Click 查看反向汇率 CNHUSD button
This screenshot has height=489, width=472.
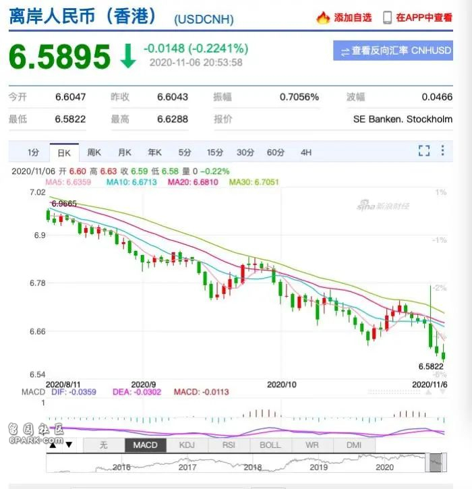coord(393,51)
